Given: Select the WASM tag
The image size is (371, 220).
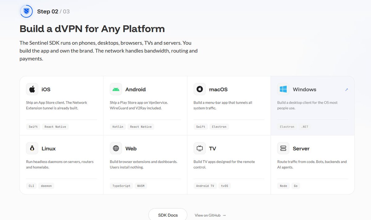Looking at the screenshot, I should pos(141,186).
